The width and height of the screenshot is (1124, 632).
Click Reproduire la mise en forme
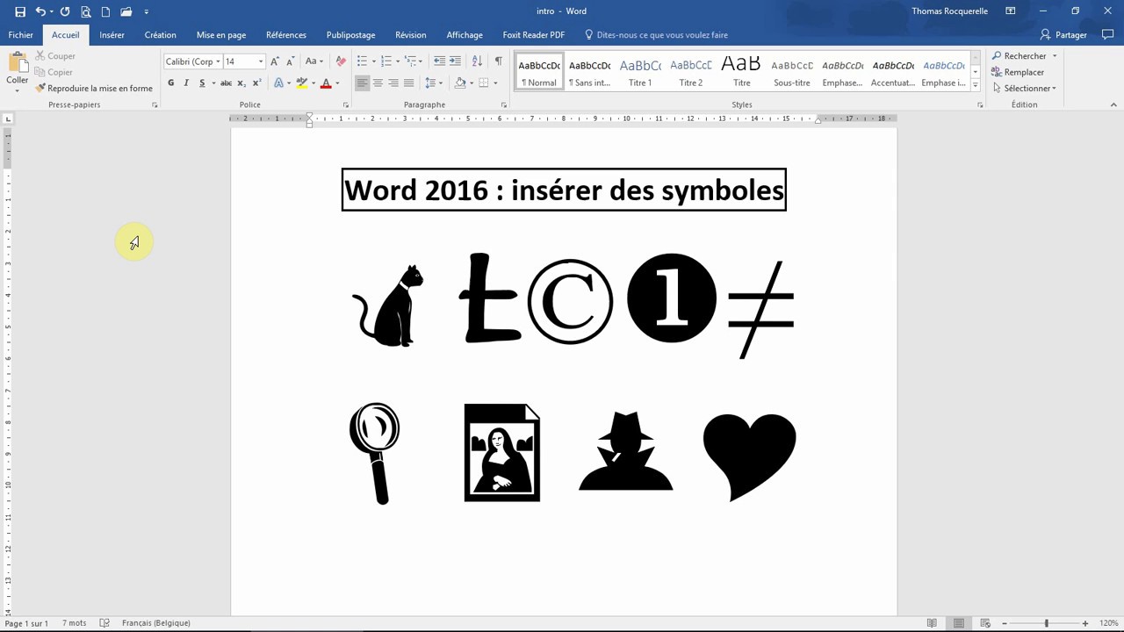[x=94, y=89]
